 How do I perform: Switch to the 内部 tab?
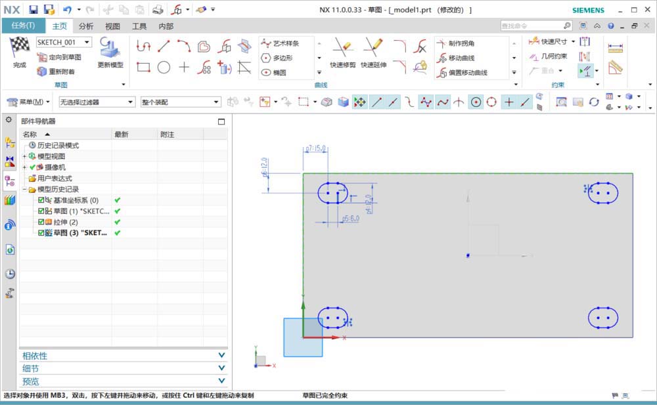(166, 26)
